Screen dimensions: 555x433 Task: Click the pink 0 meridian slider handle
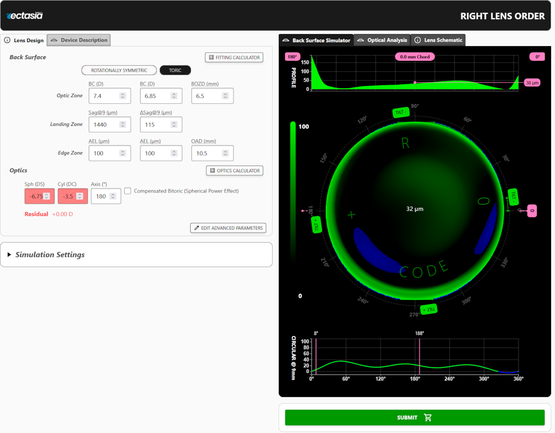tap(532, 211)
